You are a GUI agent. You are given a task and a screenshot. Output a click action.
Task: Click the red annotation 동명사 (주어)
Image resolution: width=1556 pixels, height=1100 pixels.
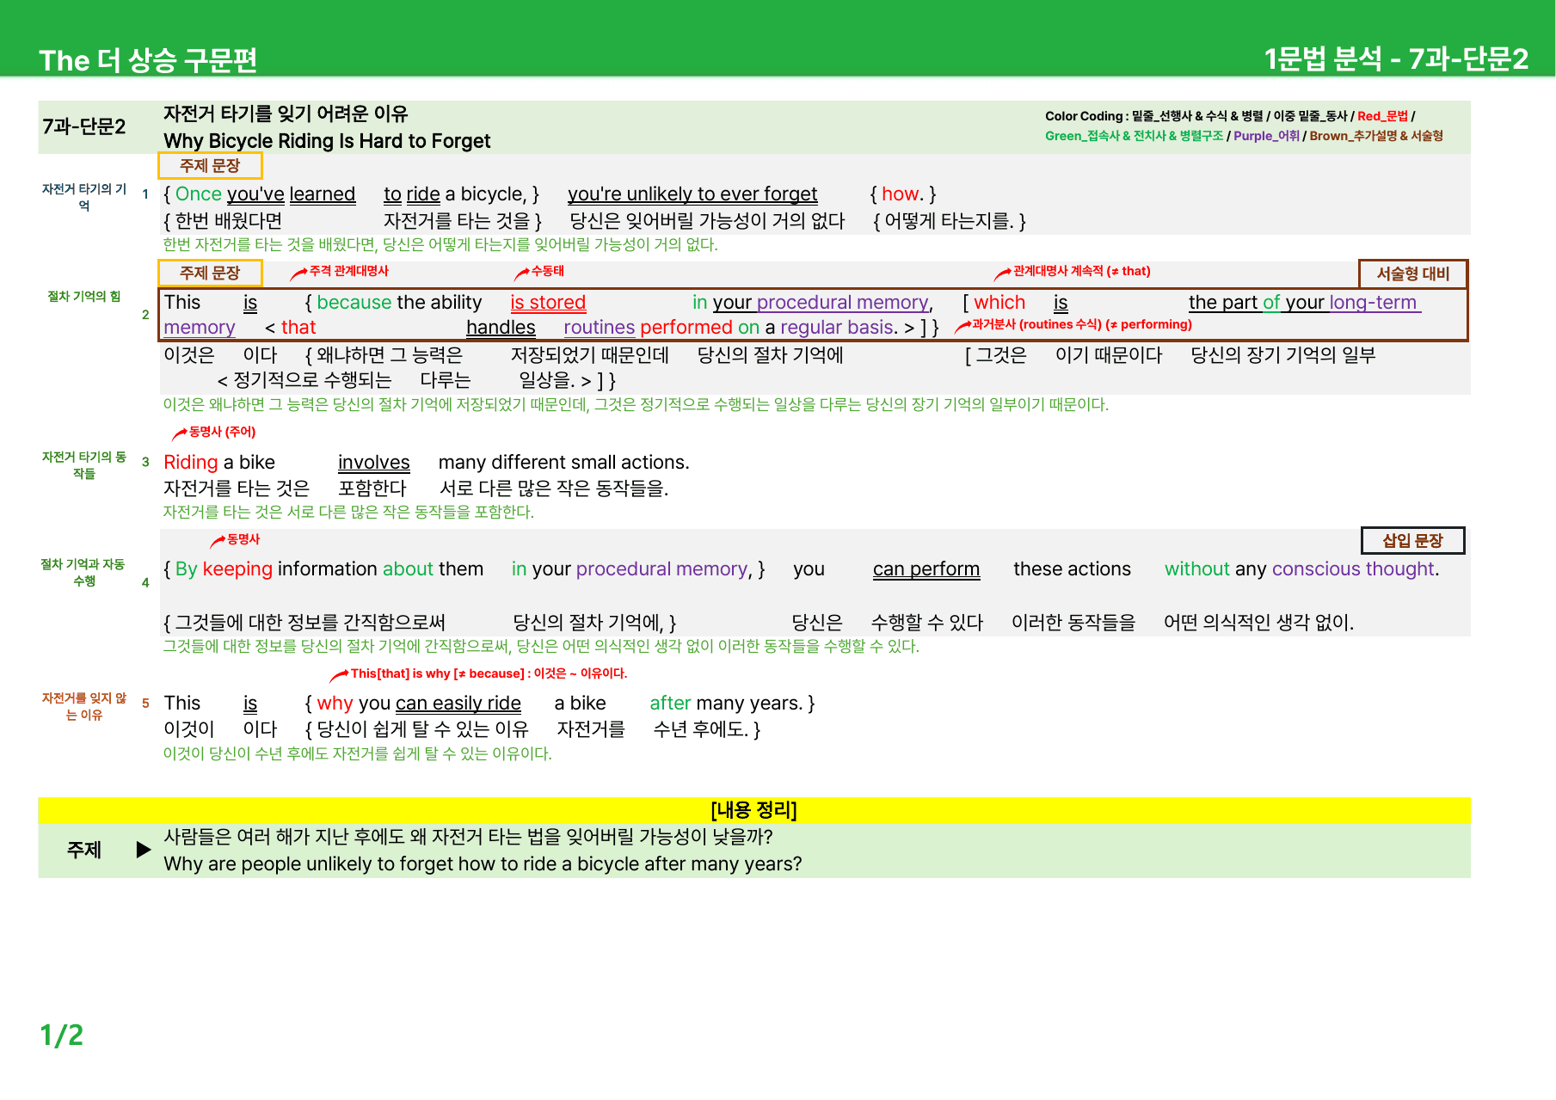[x=222, y=432]
